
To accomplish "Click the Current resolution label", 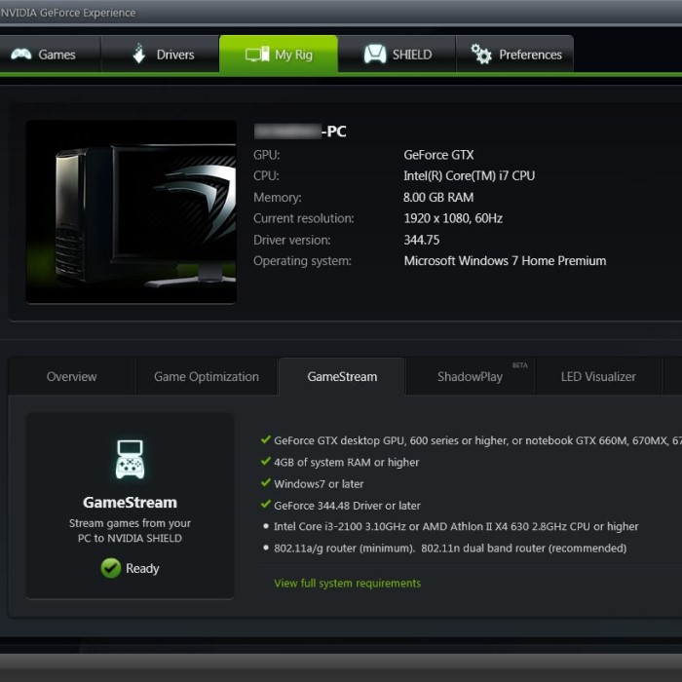I will click(304, 218).
